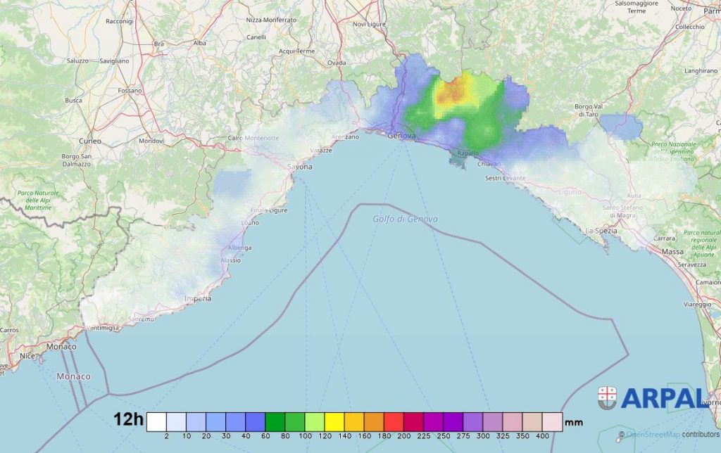Select the yellow 120–140 mm legend swatch
The image size is (721, 453).
coord(334,421)
